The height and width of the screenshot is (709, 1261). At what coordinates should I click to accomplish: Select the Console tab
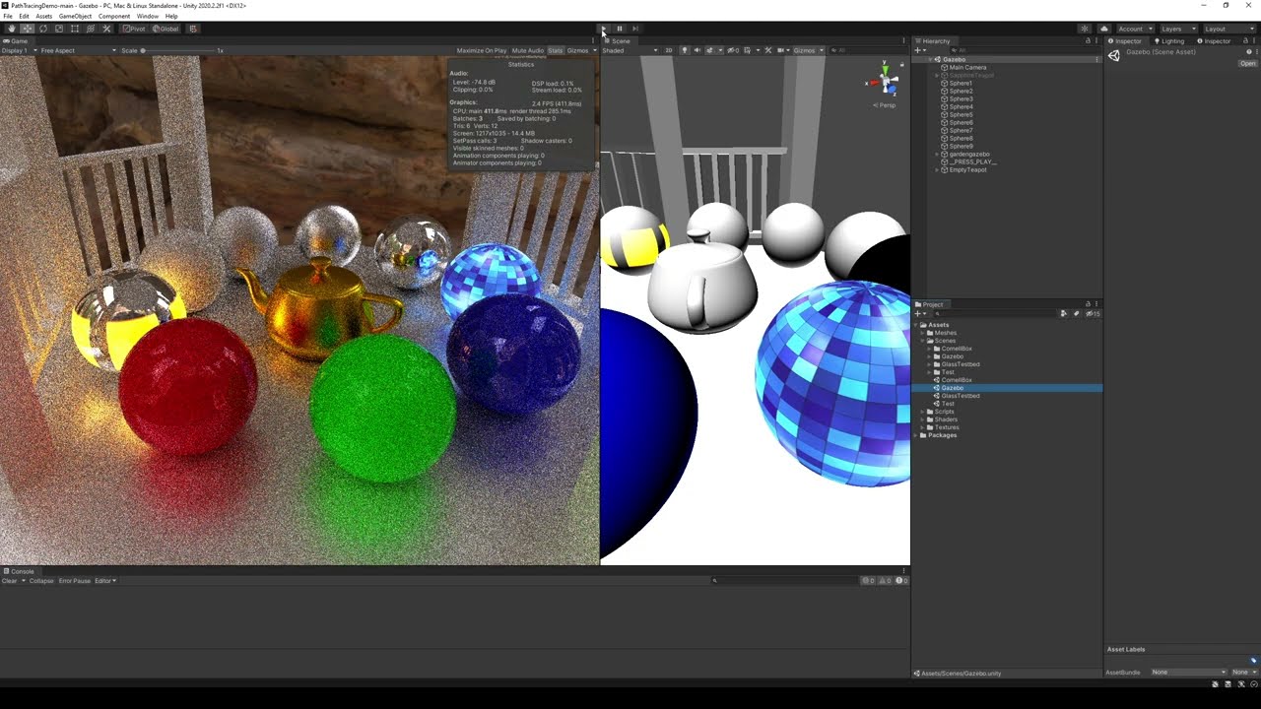19,571
